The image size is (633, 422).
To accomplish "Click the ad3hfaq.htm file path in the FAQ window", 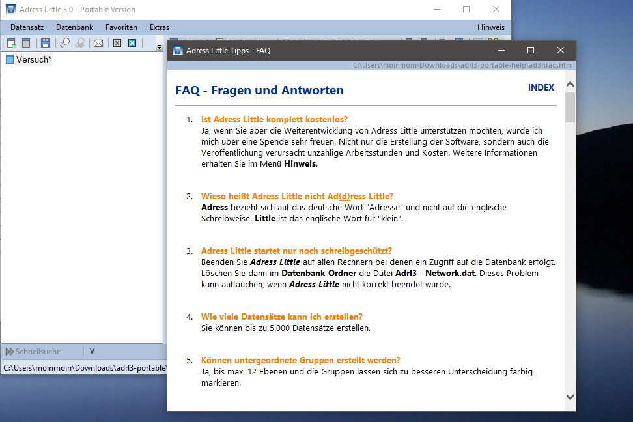I will pyautogui.click(x=462, y=65).
